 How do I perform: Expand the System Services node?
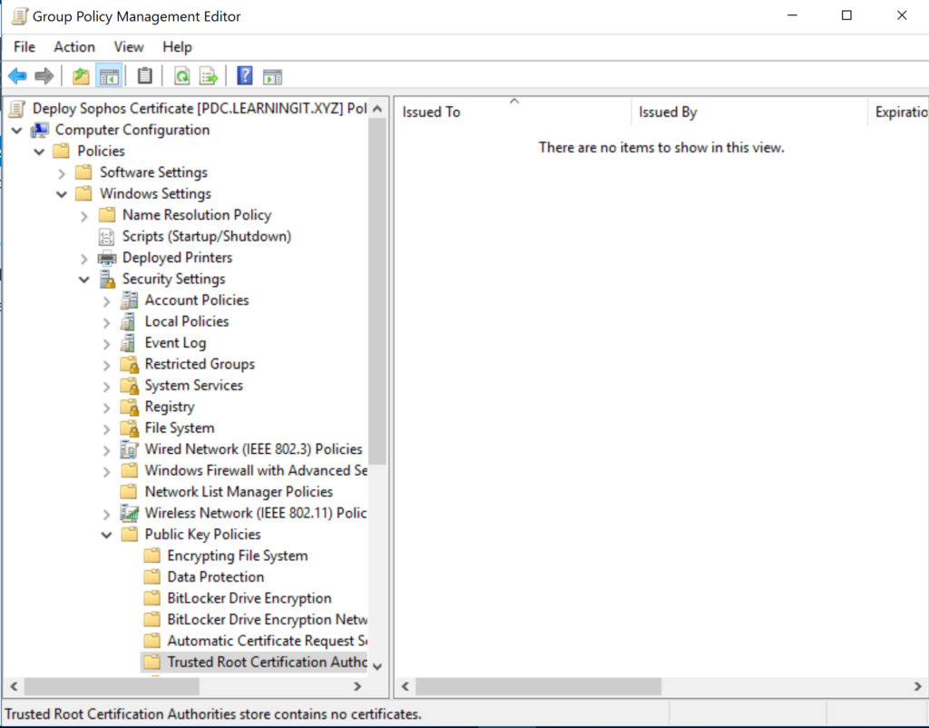pyautogui.click(x=107, y=387)
